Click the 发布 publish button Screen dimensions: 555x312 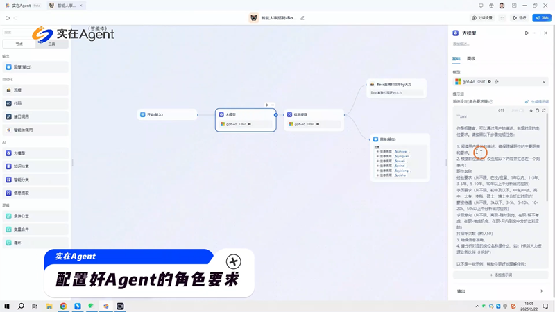coord(542,18)
